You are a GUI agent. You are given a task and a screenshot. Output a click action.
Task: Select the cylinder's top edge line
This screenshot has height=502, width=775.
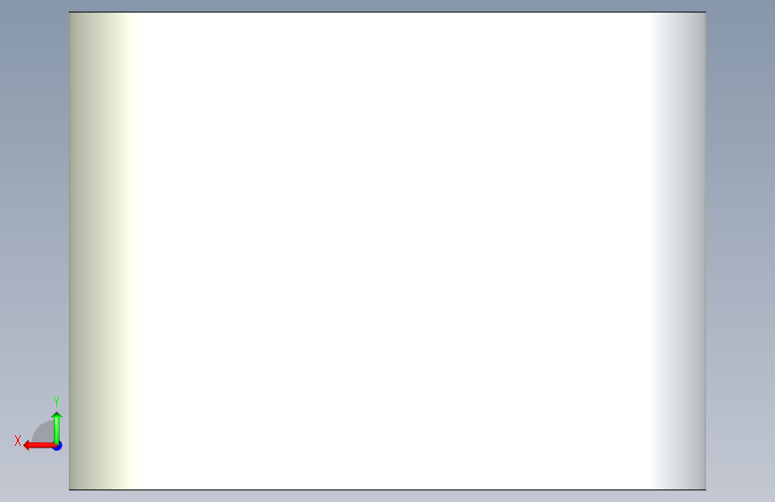point(388,12)
